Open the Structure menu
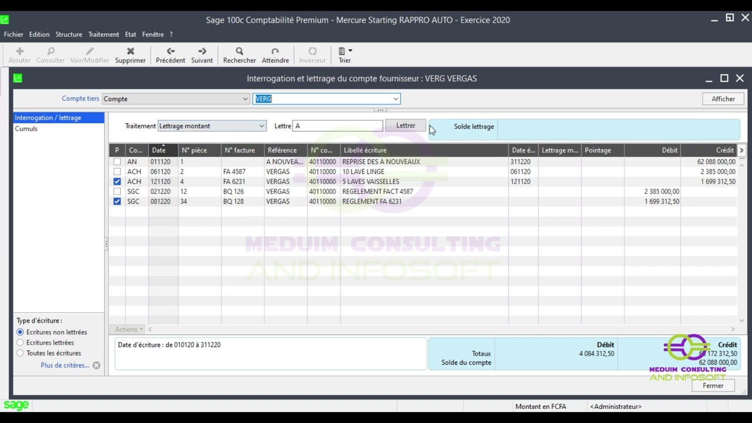 tap(69, 35)
